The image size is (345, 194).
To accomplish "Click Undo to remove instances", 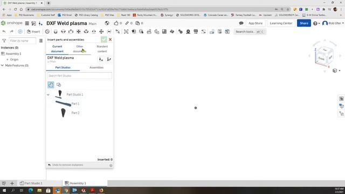I will pos(65,165).
